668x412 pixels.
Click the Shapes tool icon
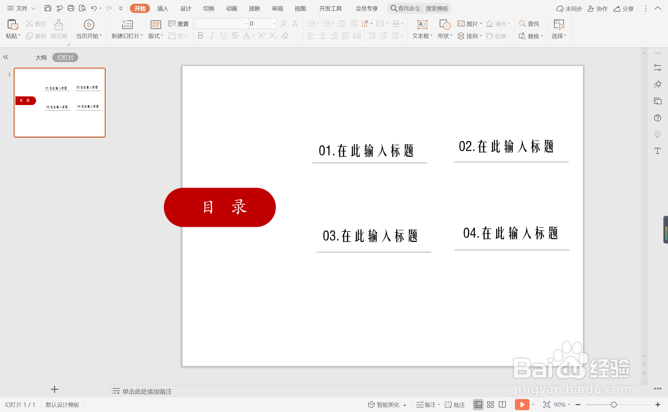coord(445,25)
